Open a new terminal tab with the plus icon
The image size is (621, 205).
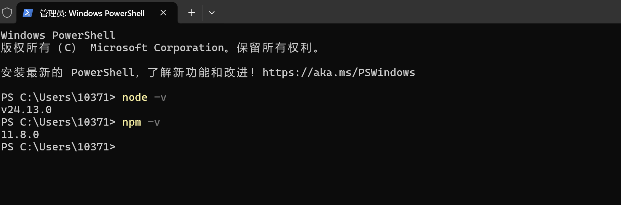(191, 12)
